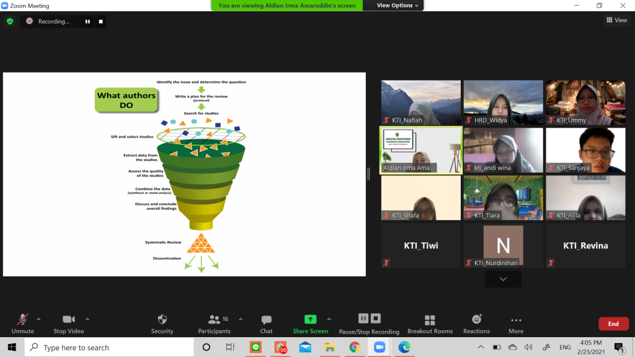The width and height of the screenshot is (635, 357).
Task: Select KTI_Naflah video tile
Action: [421, 102]
